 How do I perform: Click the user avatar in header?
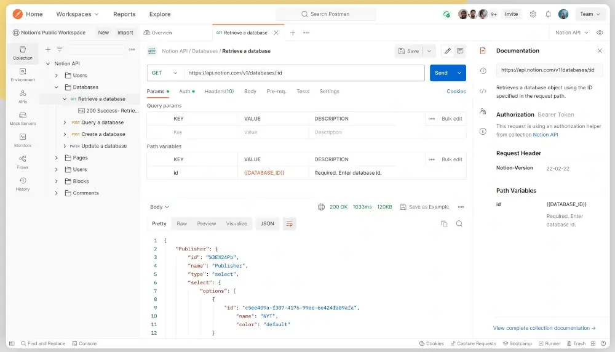point(563,14)
